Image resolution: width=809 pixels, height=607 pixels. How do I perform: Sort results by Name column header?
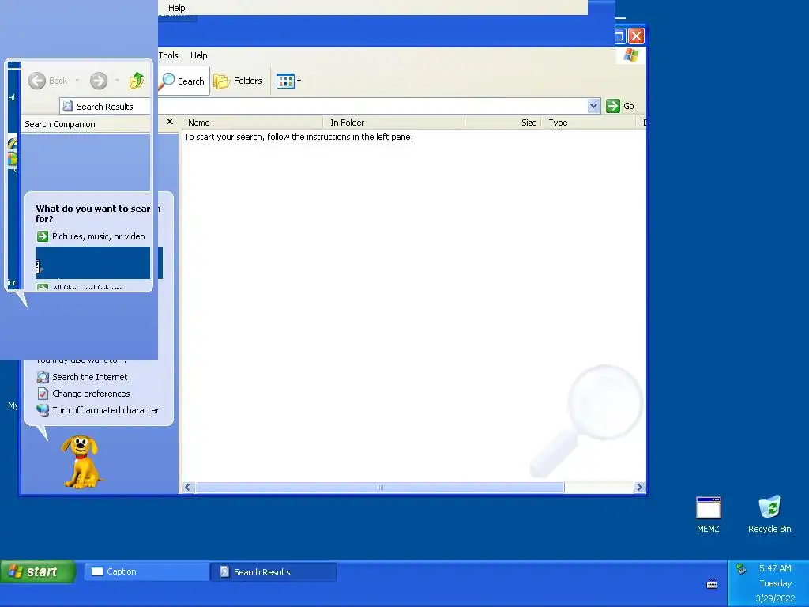coord(253,123)
